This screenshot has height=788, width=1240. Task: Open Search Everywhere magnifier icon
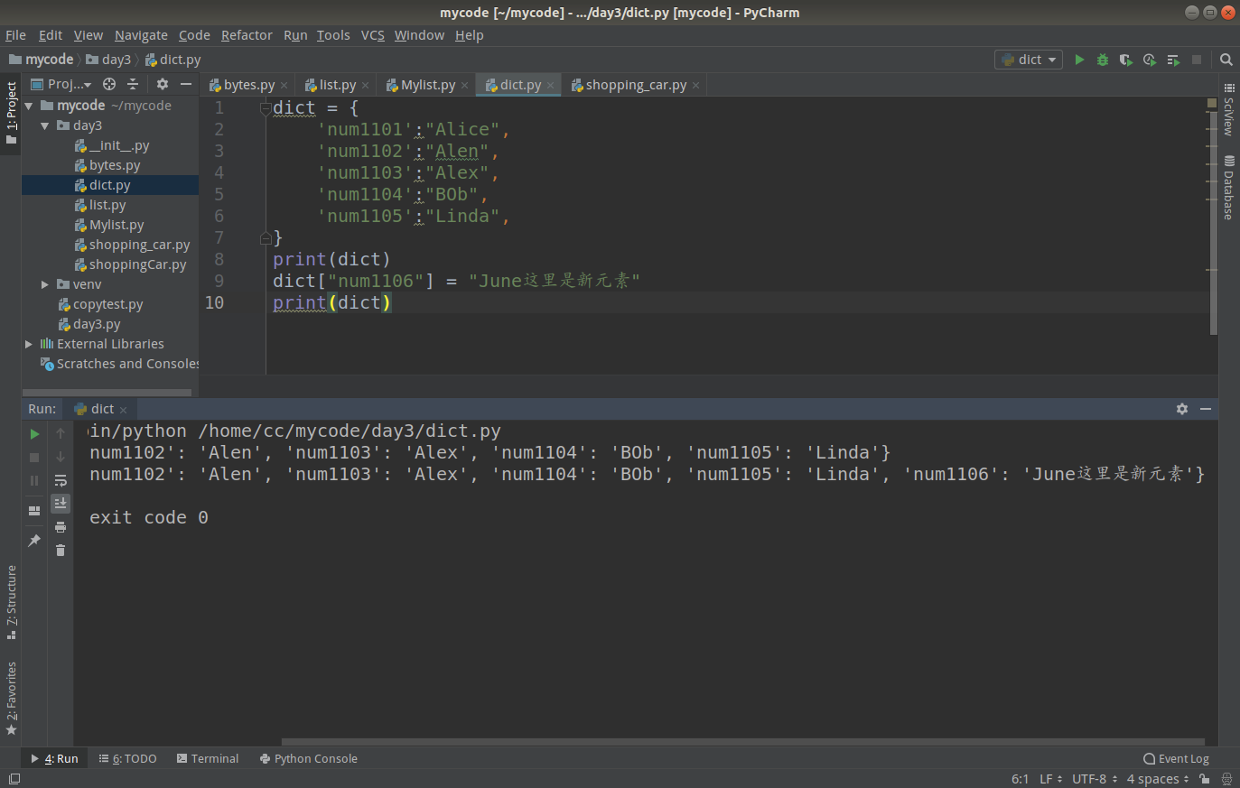(x=1226, y=60)
